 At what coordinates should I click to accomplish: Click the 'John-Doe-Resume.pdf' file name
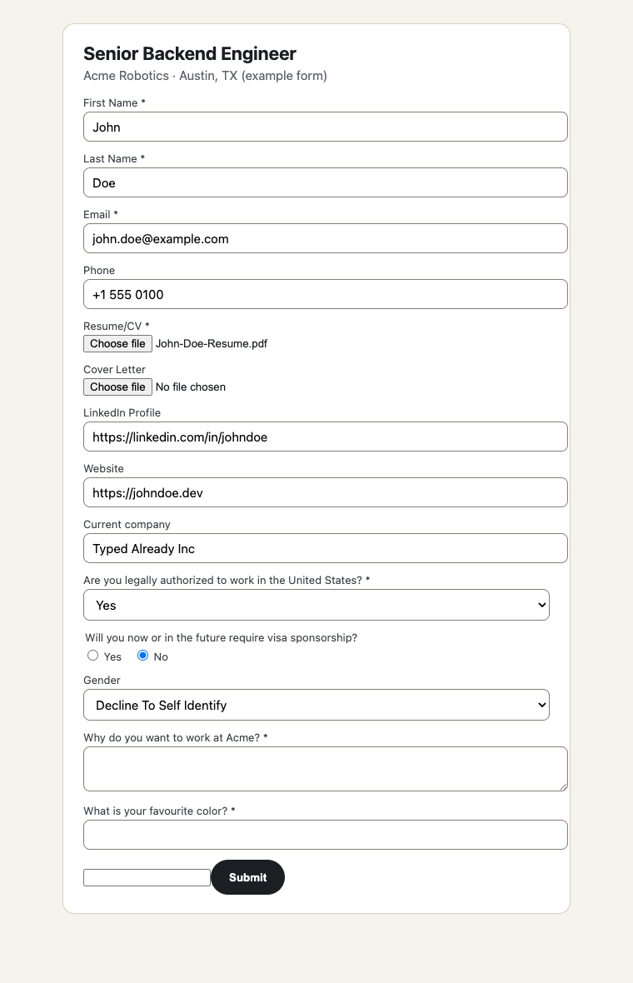click(x=212, y=343)
